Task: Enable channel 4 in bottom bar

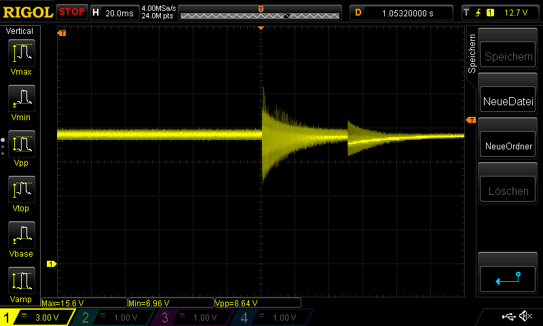Action: pyautogui.click(x=272, y=317)
